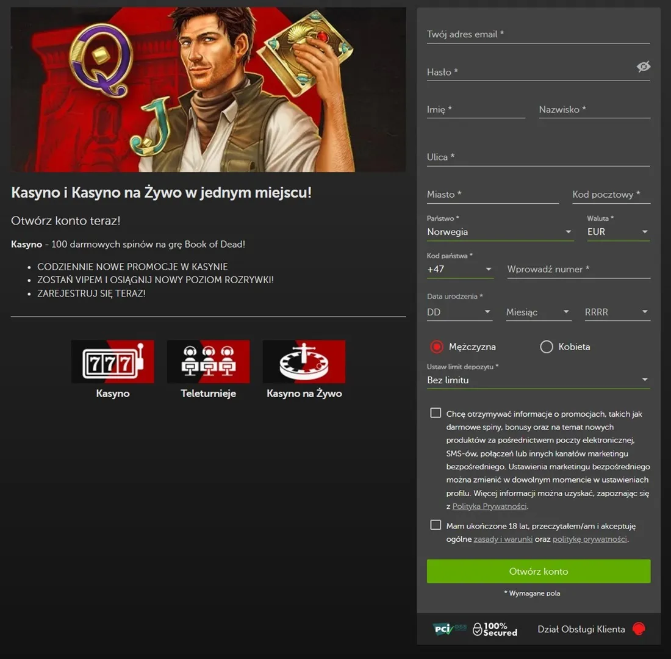The height and width of the screenshot is (659, 671).
Task: Open the RRRR birth year dropdown
Action: point(617,312)
